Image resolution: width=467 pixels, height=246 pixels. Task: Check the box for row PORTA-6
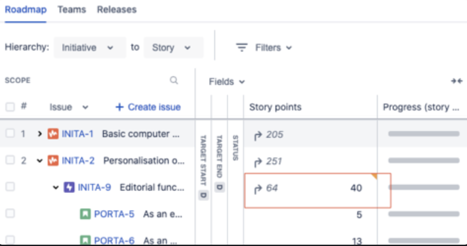click(x=10, y=239)
